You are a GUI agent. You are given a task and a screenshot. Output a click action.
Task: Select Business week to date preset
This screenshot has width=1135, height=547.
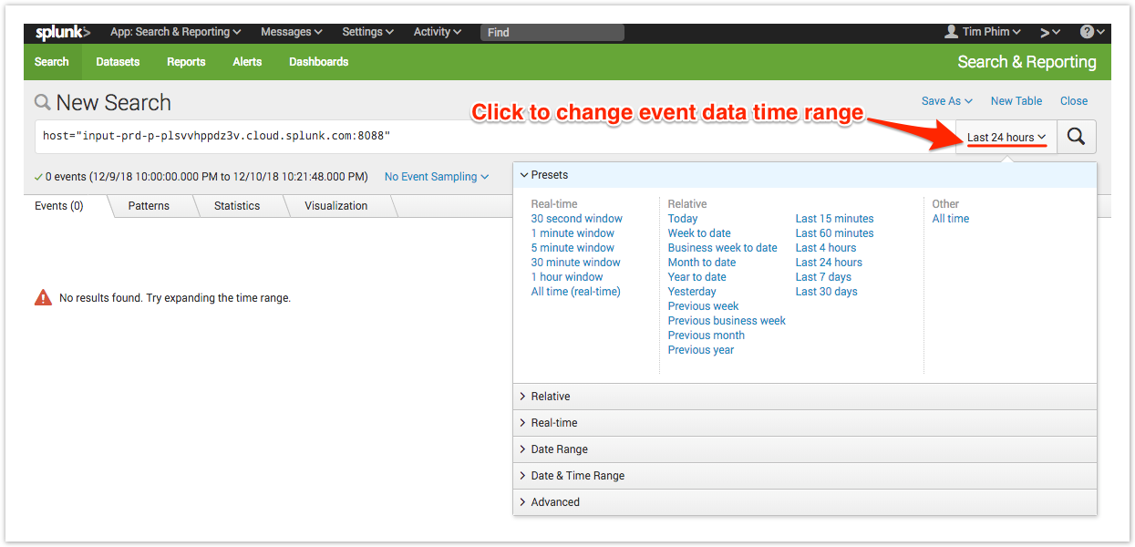coord(723,248)
